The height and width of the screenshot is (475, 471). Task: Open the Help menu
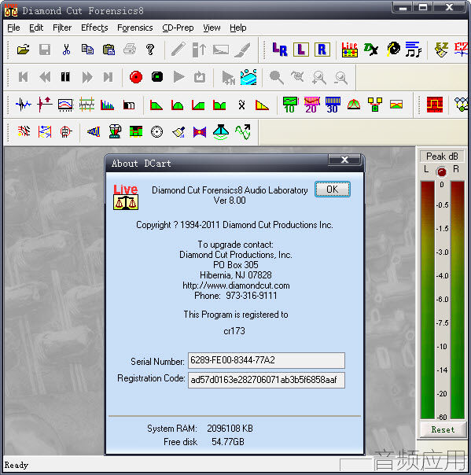pyautogui.click(x=237, y=28)
